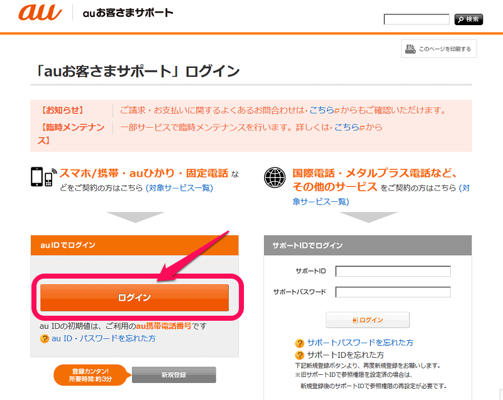Open サポートパスワードを忘れた方 link
Screen dimensions: 503x400
pyautogui.click(x=360, y=343)
